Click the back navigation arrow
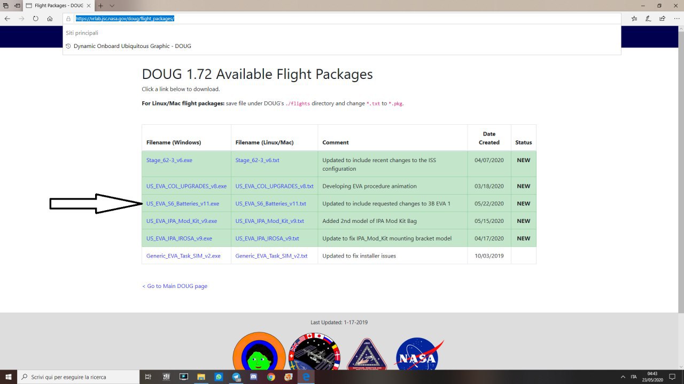Screen dimensions: 684x384 (7, 18)
